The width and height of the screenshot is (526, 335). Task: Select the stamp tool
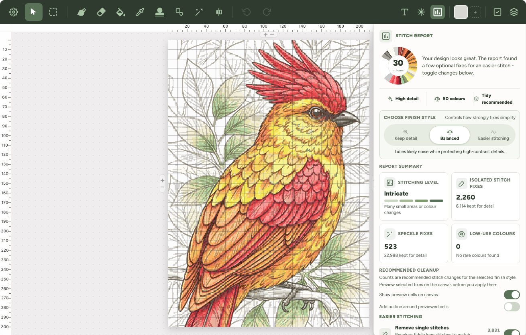point(160,12)
